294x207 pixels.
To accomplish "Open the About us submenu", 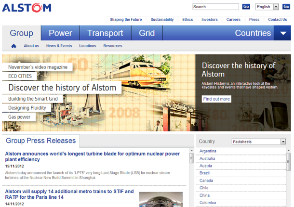I will click(31, 46).
